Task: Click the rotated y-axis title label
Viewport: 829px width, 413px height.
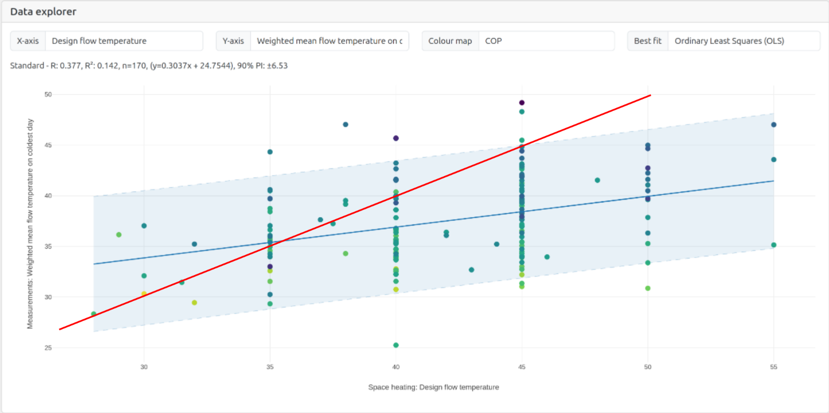Action: 30,223
